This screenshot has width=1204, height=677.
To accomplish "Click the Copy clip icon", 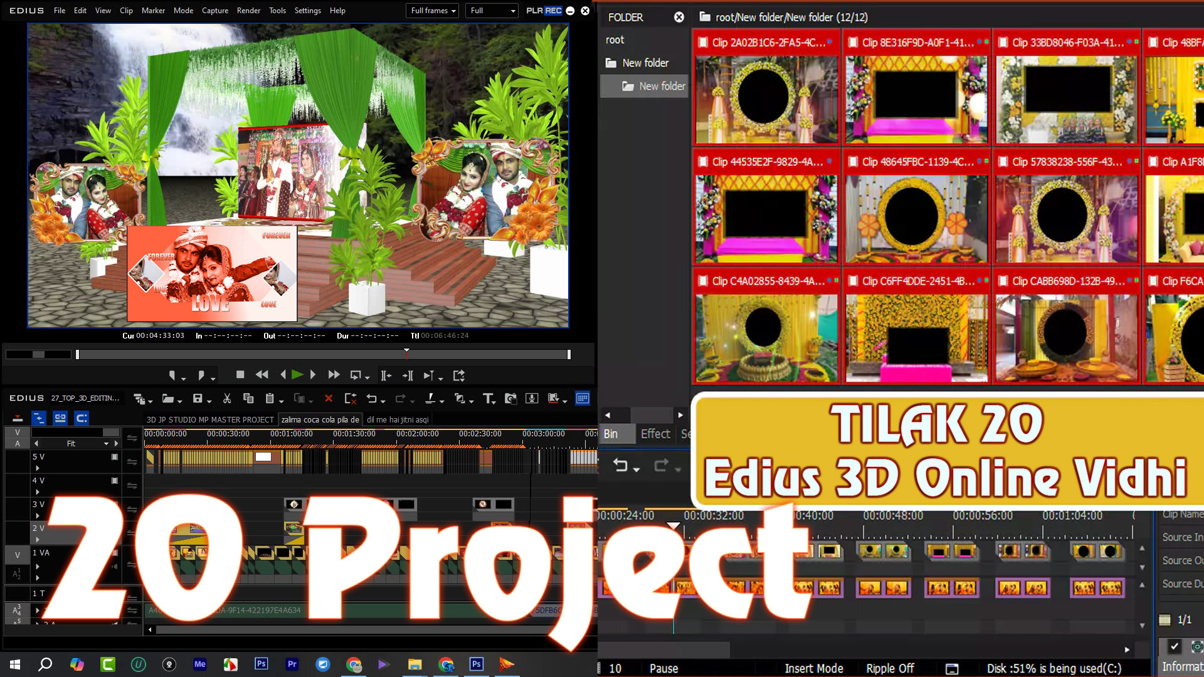I will point(248,398).
